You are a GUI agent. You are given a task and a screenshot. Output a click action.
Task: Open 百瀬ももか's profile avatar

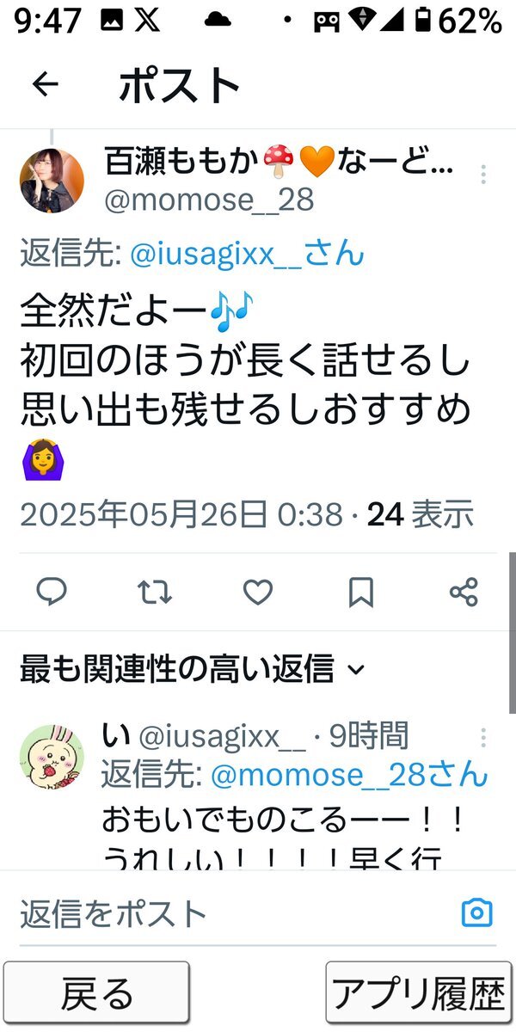click(x=52, y=181)
